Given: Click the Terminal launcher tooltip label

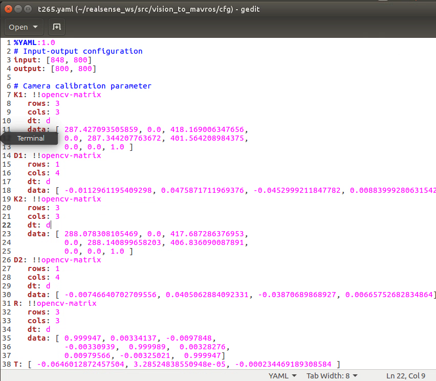Looking at the screenshot, I should [31, 139].
